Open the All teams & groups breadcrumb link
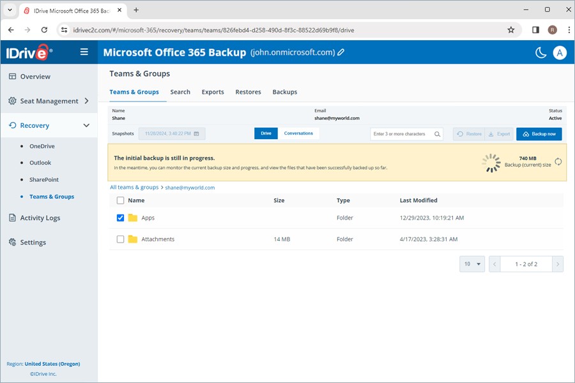This screenshot has width=575, height=383. tap(134, 188)
